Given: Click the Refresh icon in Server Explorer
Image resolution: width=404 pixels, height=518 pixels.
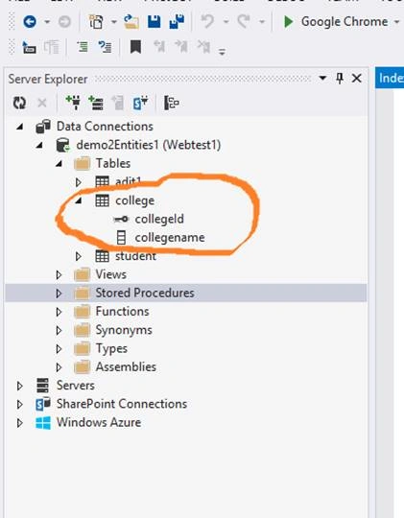Looking at the screenshot, I should (19, 103).
